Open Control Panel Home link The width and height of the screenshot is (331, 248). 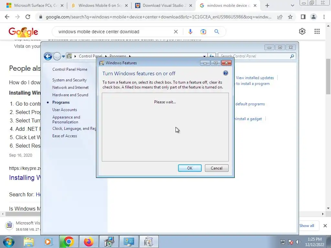point(70,69)
